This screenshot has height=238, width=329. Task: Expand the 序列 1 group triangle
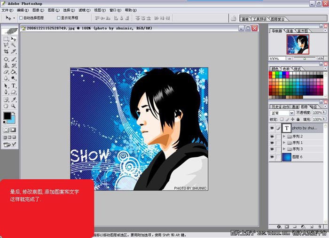click(x=284, y=143)
